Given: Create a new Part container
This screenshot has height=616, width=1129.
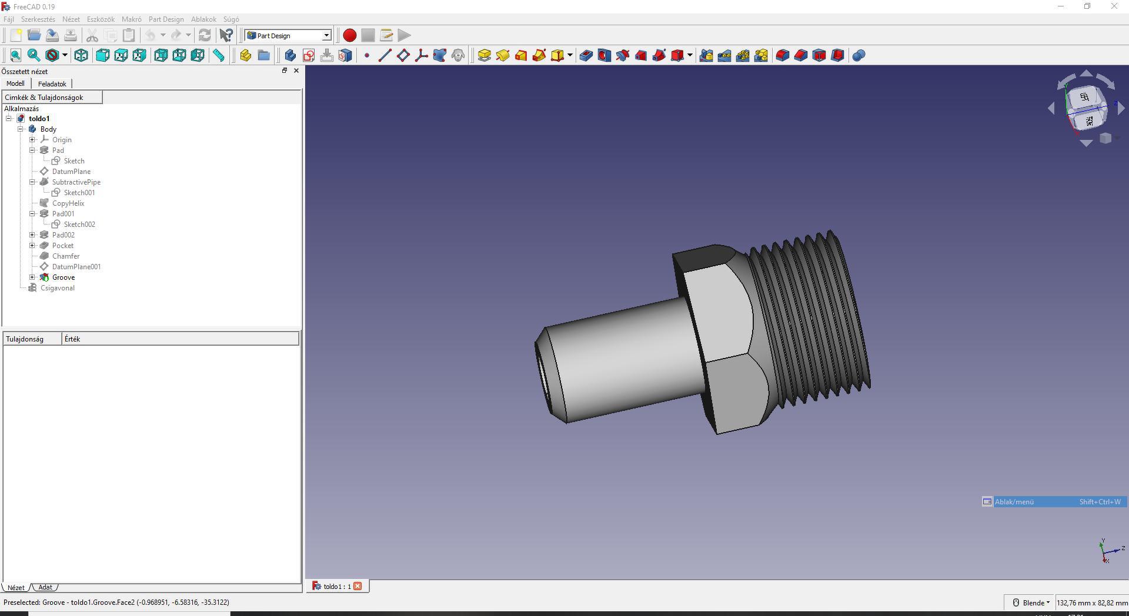Looking at the screenshot, I should point(246,55).
